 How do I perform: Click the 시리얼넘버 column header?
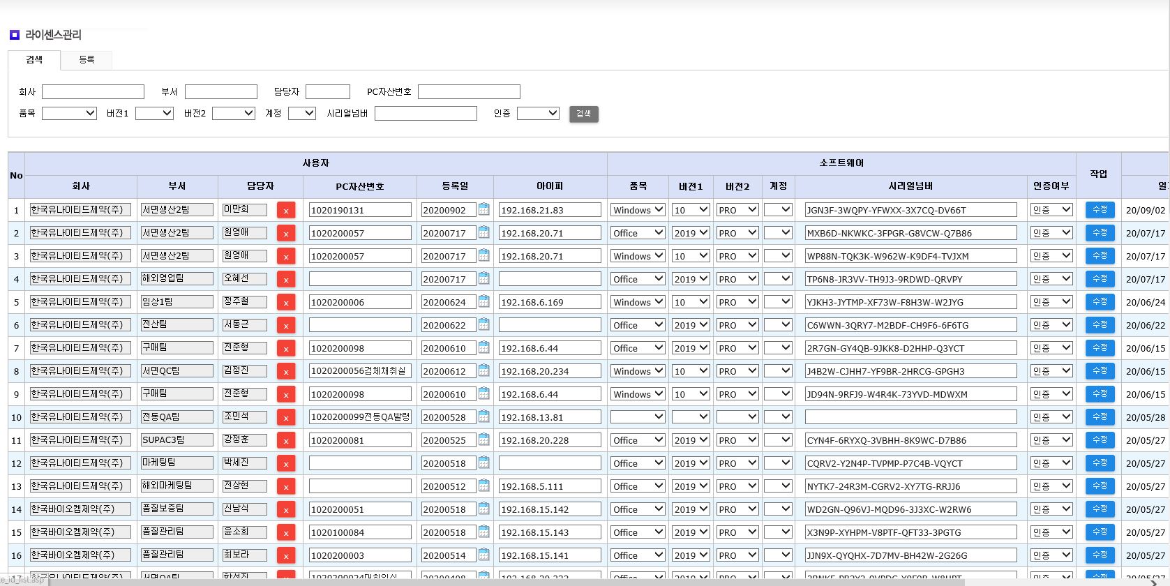910,186
